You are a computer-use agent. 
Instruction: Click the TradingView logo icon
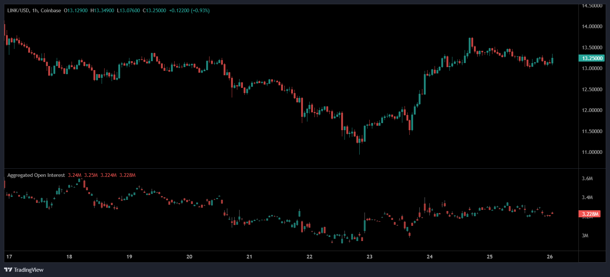coord(8,270)
